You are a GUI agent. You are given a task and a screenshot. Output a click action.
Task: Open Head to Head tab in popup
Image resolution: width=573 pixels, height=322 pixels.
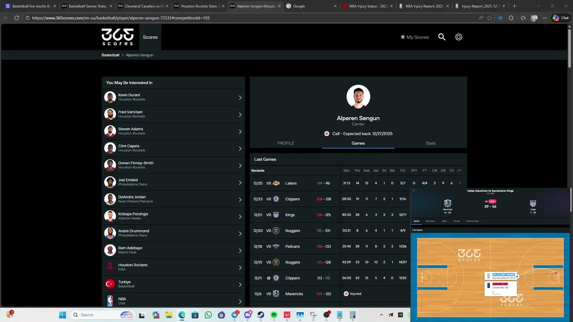[x=472, y=221]
